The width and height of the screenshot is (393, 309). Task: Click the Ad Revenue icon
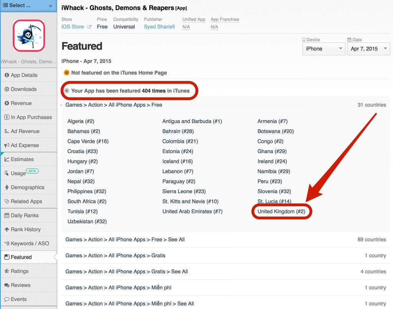click(x=7, y=131)
